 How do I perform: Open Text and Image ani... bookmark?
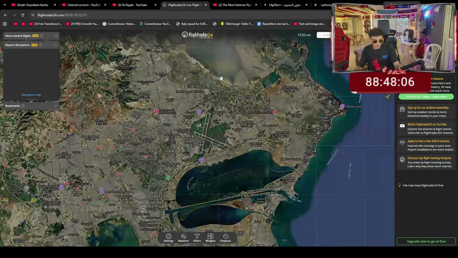[309, 24]
